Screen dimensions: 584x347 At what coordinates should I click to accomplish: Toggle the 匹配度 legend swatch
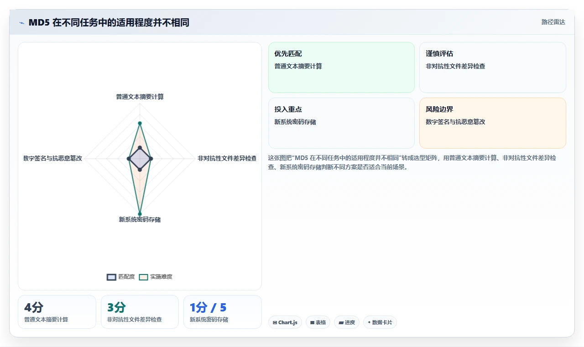(111, 277)
